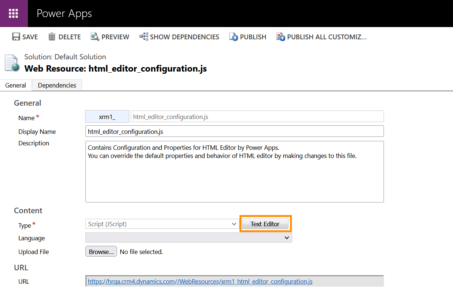The width and height of the screenshot is (453, 300).
Task: Click the 'Display Name' label
Action: coord(37,132)
